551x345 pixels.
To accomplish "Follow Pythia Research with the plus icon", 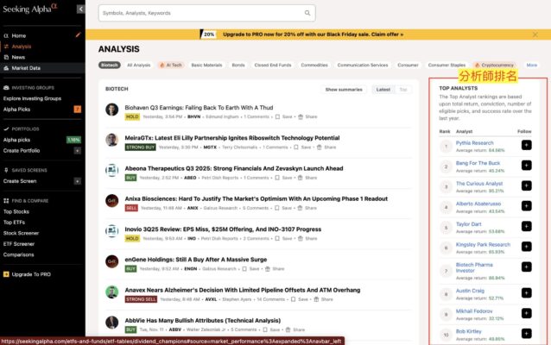I will point(527,145).
